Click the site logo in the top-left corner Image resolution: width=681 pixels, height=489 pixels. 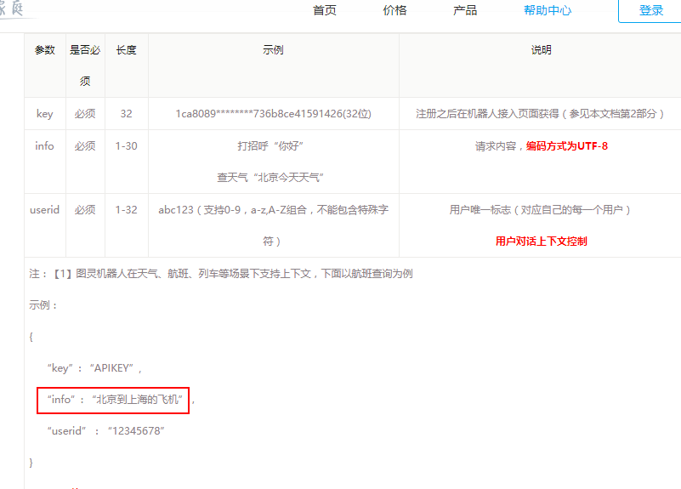(17, 9)
